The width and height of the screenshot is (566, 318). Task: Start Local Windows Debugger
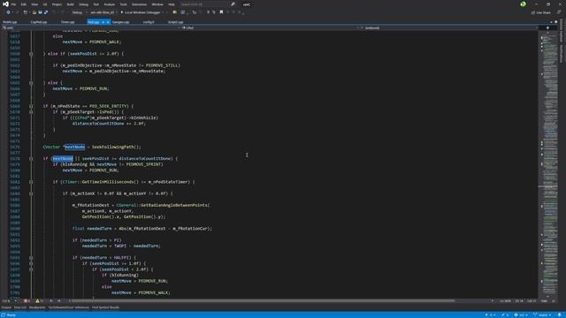(142, 12)
